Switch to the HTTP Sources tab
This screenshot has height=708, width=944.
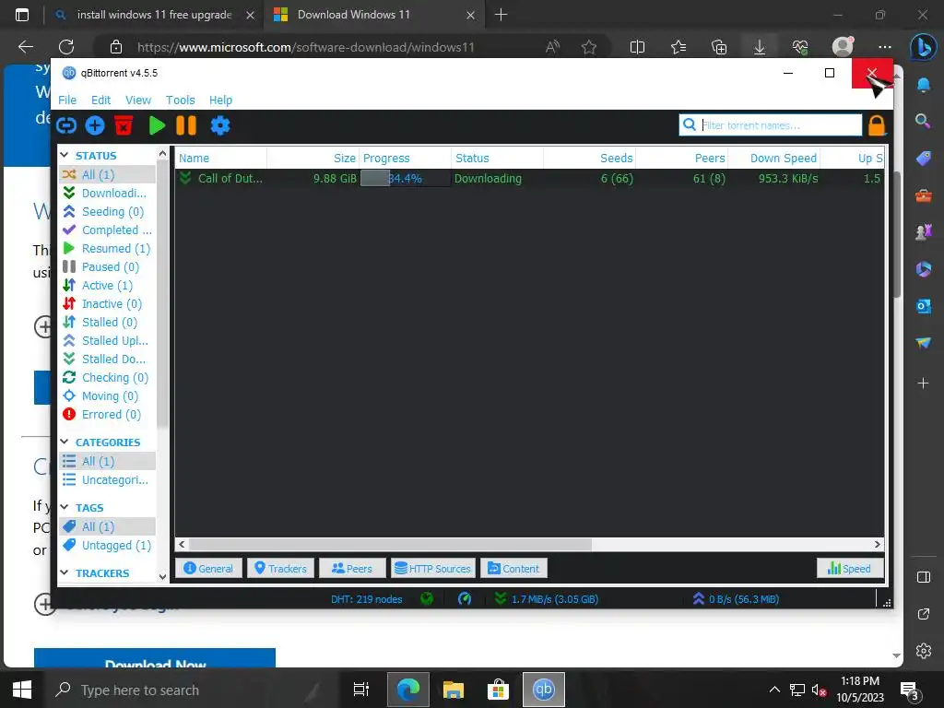click(x=433, y=568)
